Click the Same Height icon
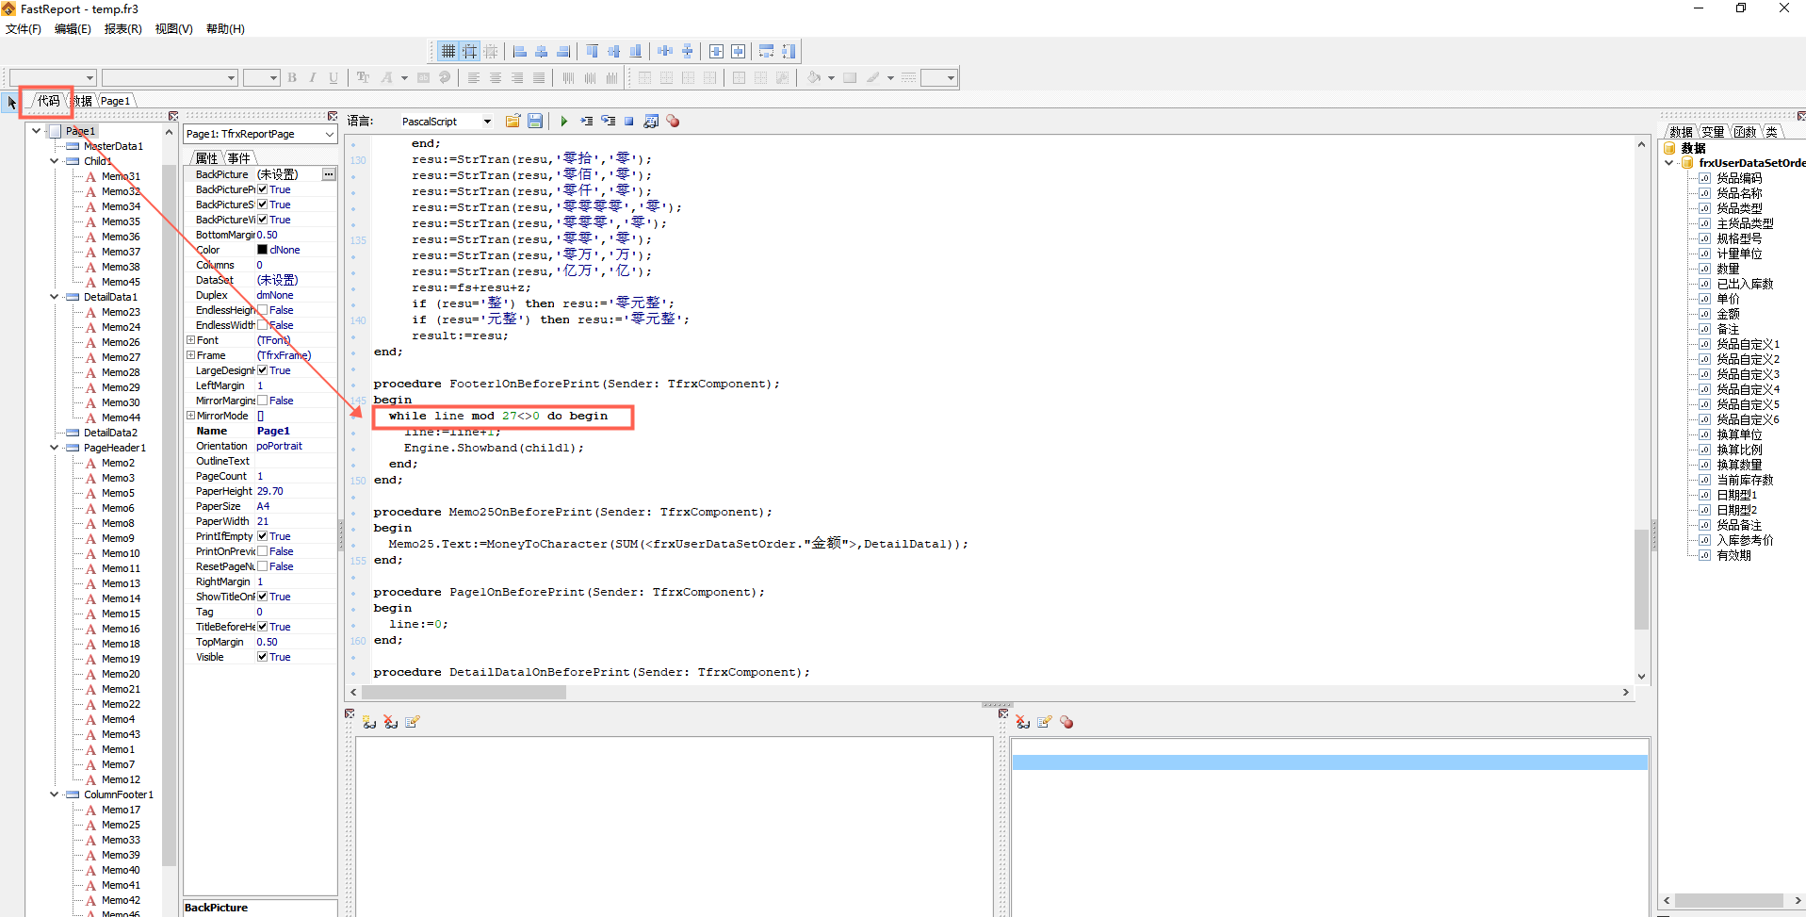 pyautogui.click(x=789, y=51)
